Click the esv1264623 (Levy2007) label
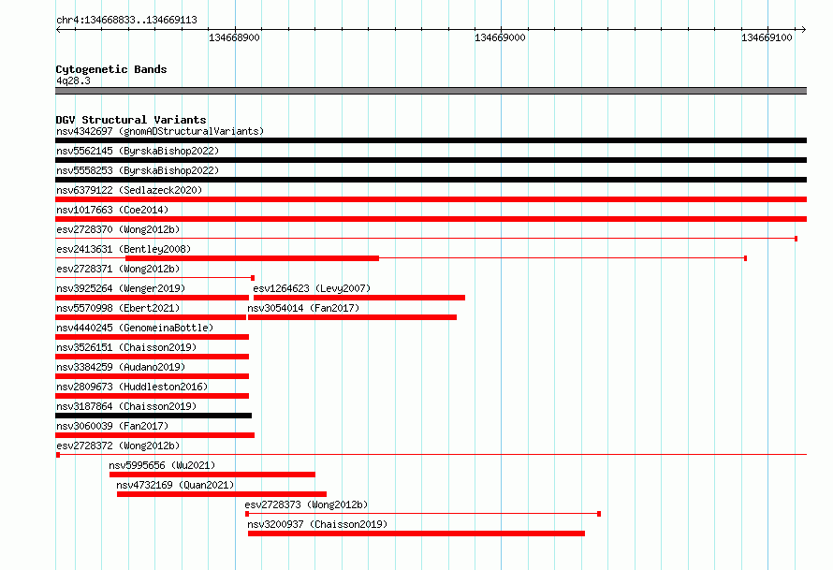This screenshot has width=833, height=570. pyautogui.click(x=312, y=288)
